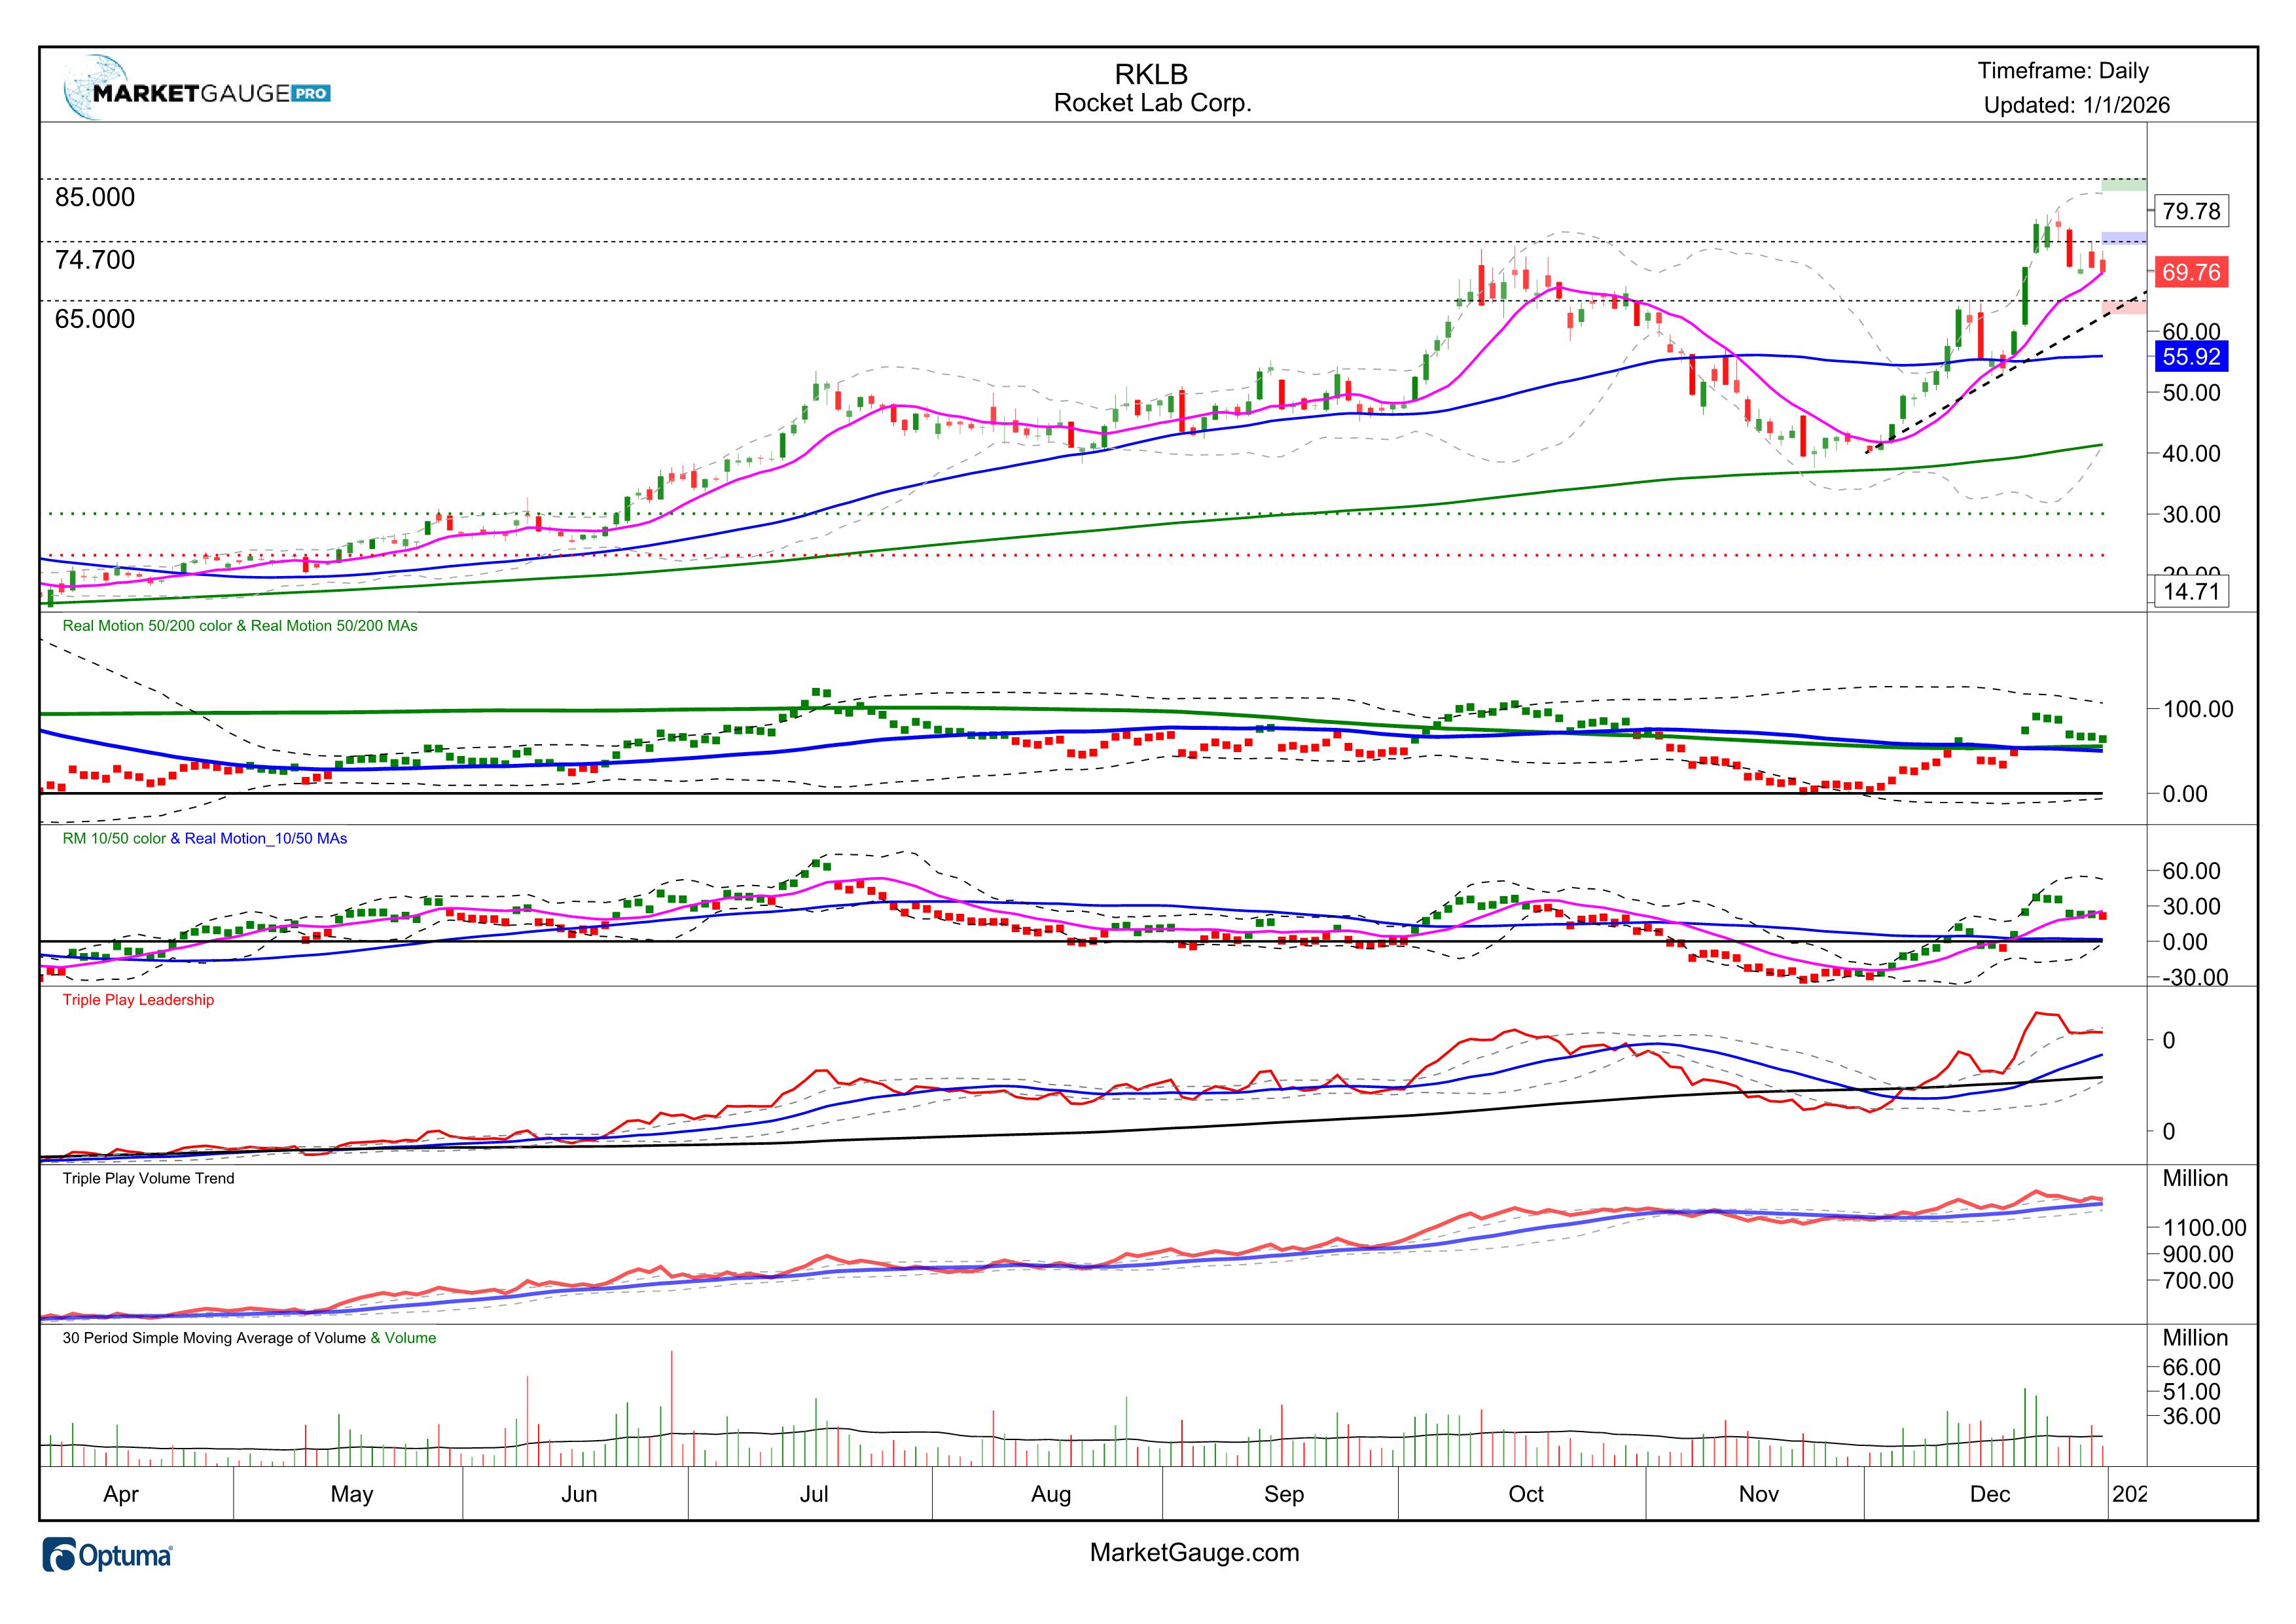
Task: Click the MarketGauge.com footer link
Action: pyautogui.click(x=1194, y=1553)
